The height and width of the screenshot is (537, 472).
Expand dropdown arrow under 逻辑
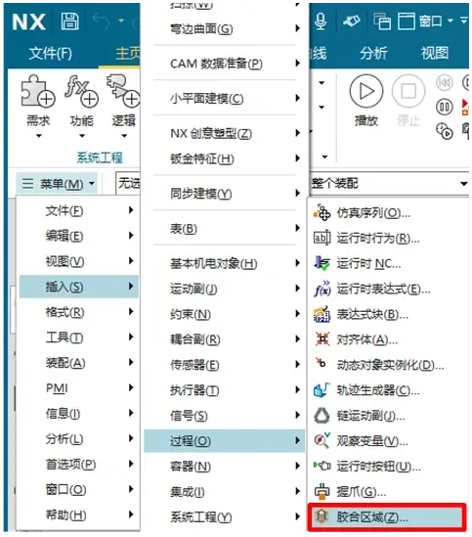point(124,136)
